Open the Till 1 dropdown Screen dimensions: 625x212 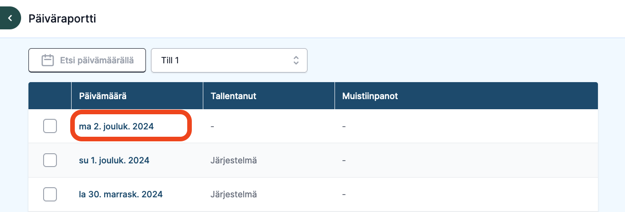[229, 61]
